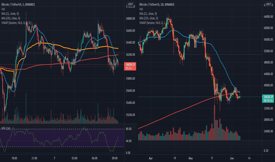Click the USDT currency button on right chart

[268, 4]
